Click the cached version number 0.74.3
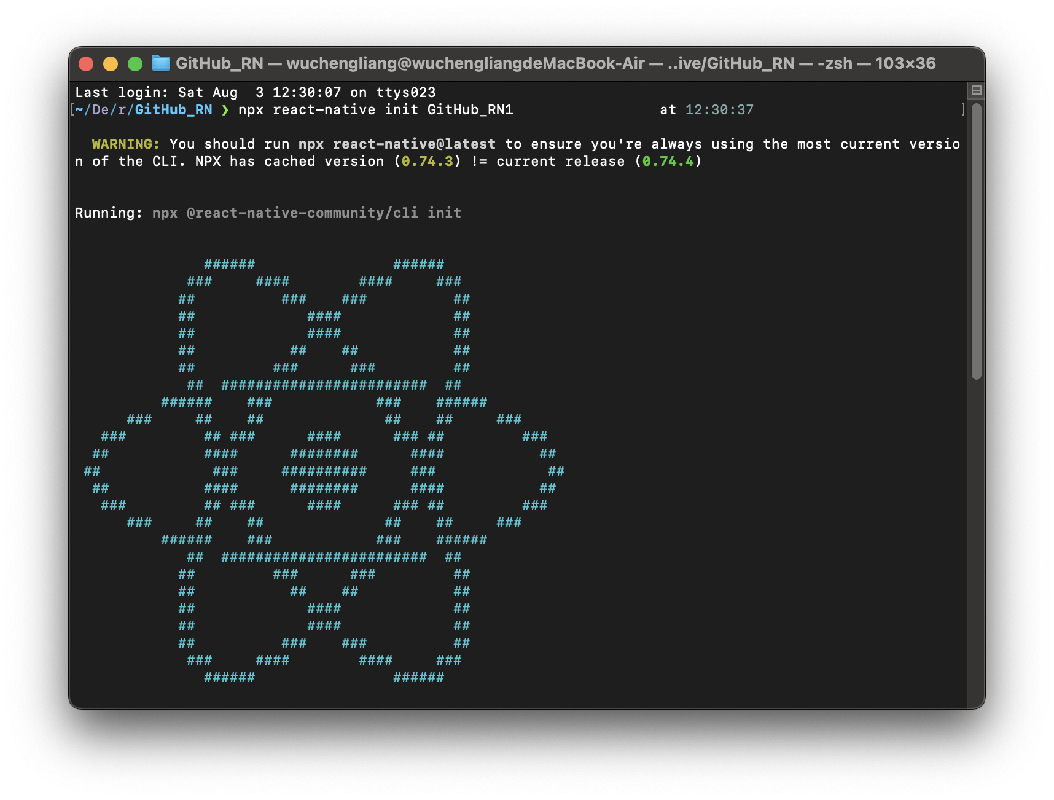This screenshot has width=1054, height=800. click(427, 161)
